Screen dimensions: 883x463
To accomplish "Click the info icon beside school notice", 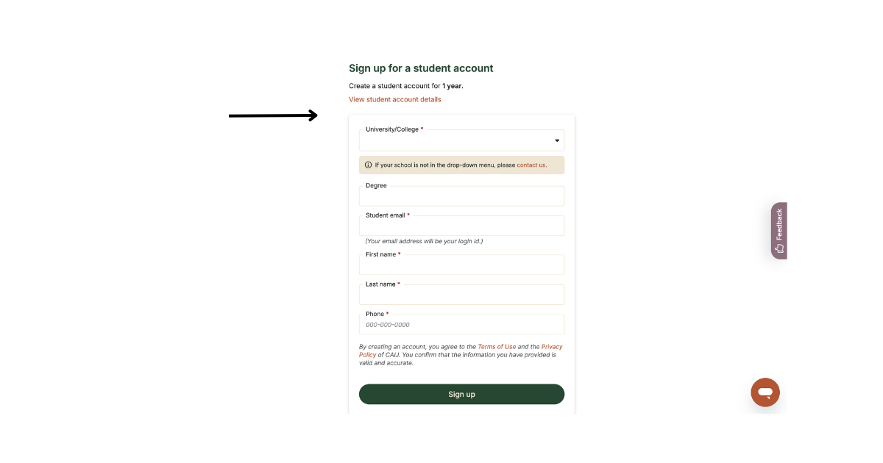I will point(368,165).
